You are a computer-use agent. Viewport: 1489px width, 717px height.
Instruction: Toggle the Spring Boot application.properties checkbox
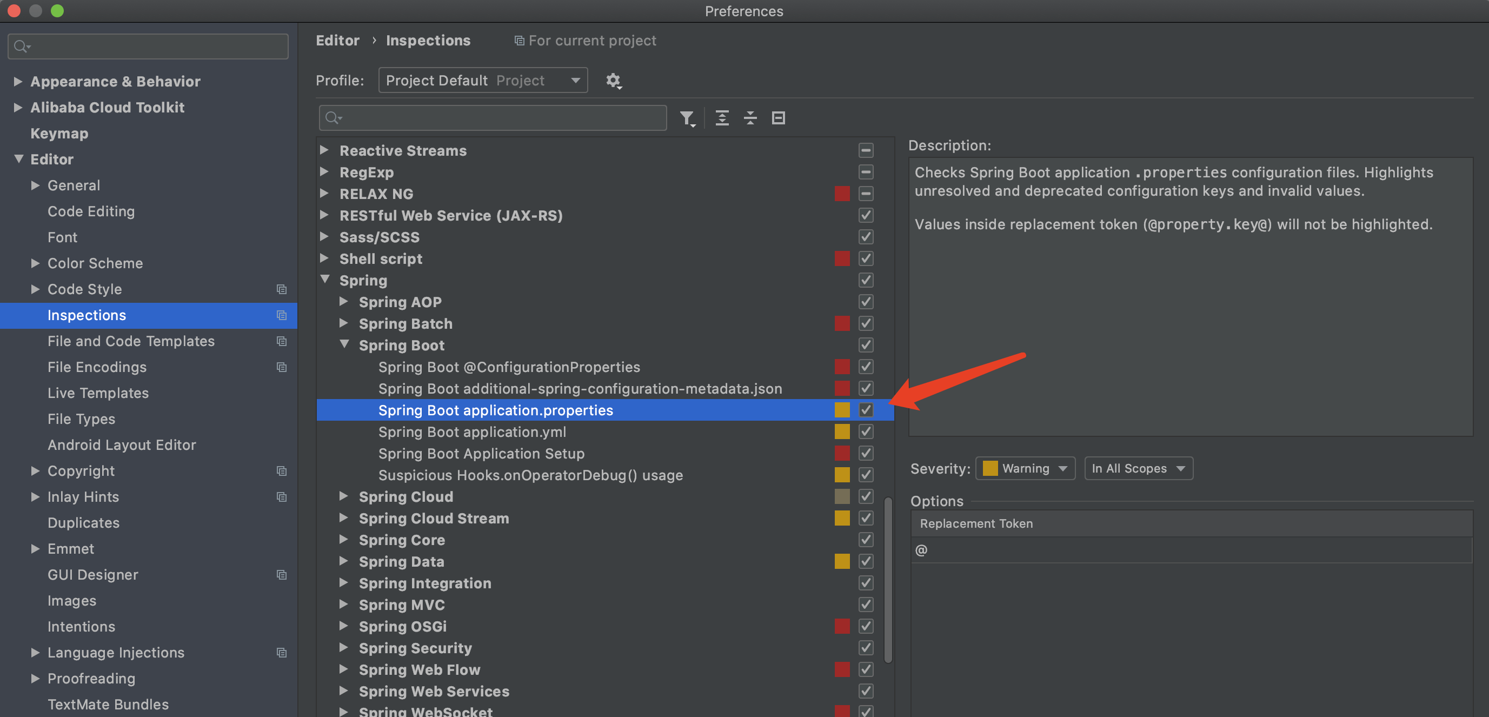pos(866,409)
